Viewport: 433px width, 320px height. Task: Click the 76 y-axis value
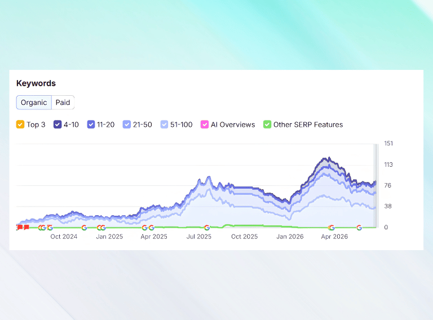coord(388,185)
